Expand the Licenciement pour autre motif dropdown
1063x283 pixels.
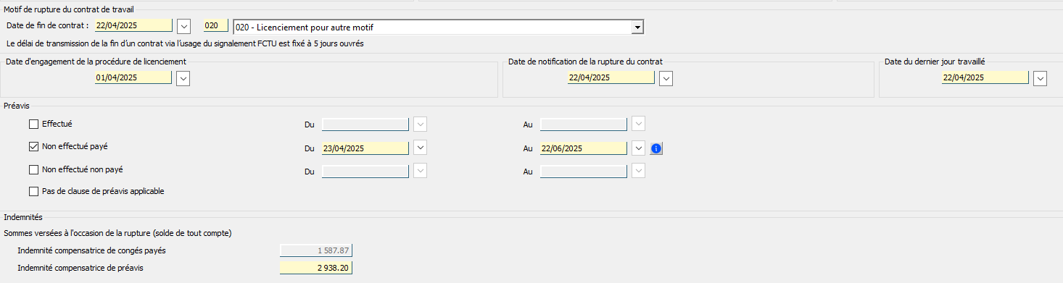click(637, 28)
